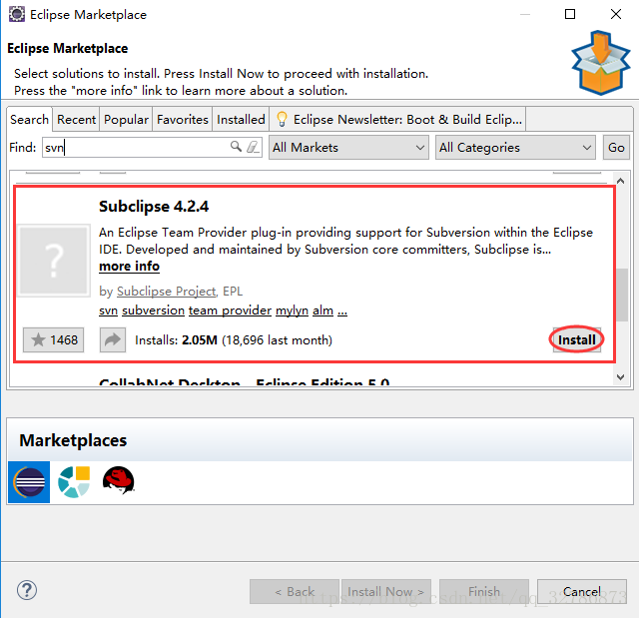Close the Eclipse Marketplace dialog
Viewport: 639px width, 618px height.
tap(616, 14)
